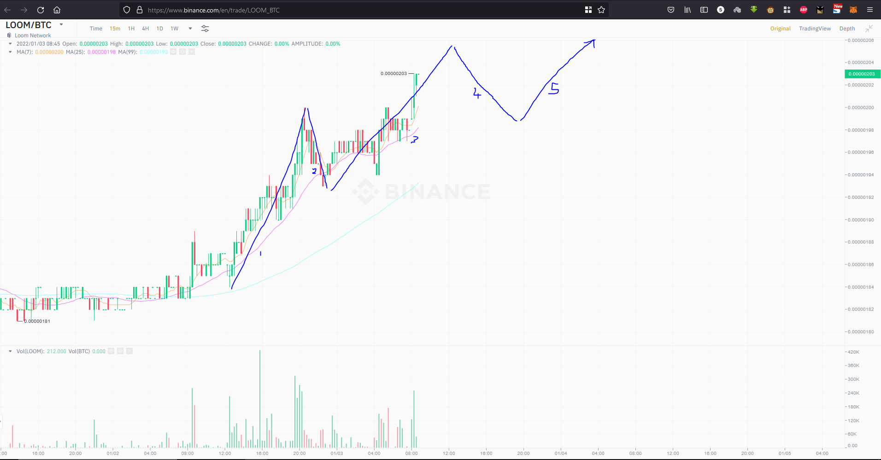Image resolution: width=881 pixels, height=460 pixels.
Task: Open the MetaMask fox extension
Action: pyautogui.click(x=853, y=10)
